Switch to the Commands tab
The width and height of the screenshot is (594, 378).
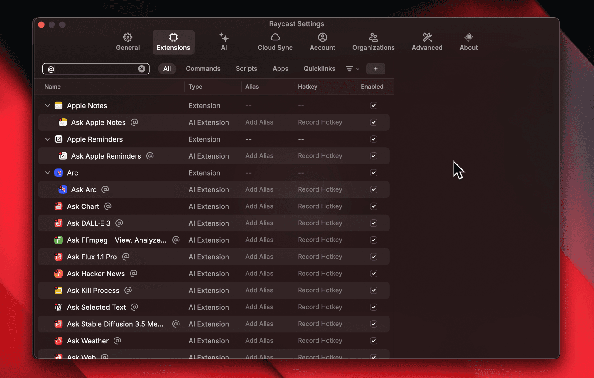[203, 69]
